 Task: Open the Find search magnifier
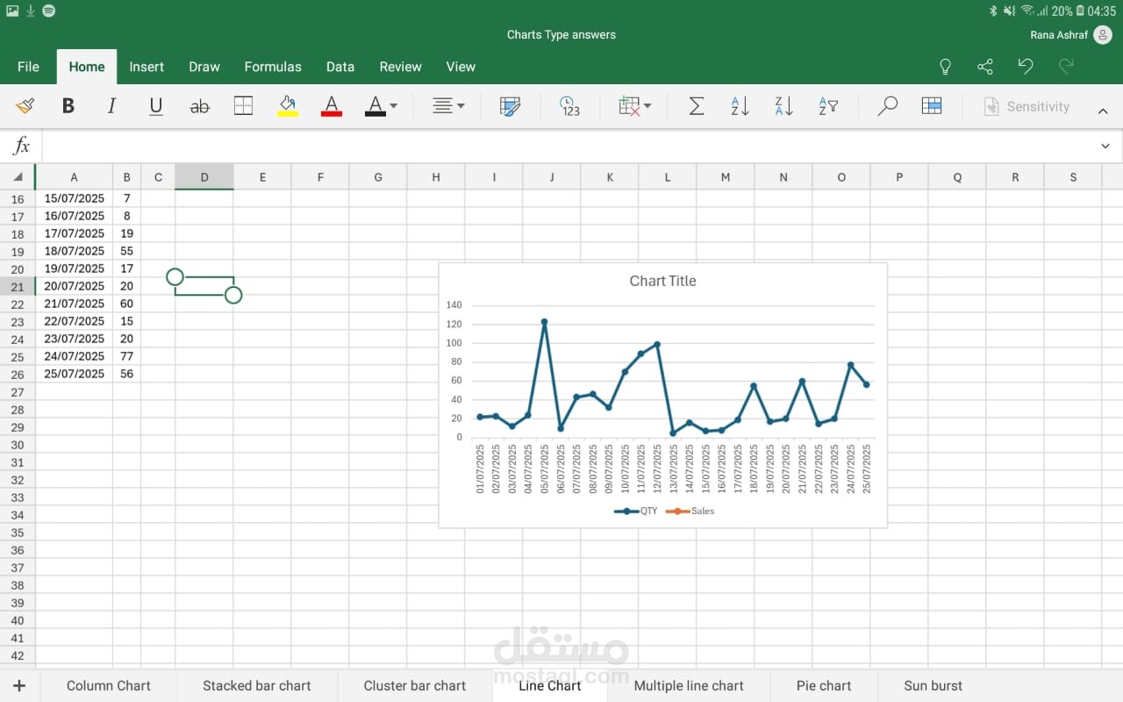[887, 106]
